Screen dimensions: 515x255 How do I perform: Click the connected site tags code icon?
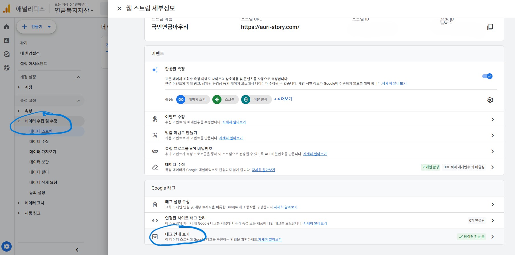155,221
